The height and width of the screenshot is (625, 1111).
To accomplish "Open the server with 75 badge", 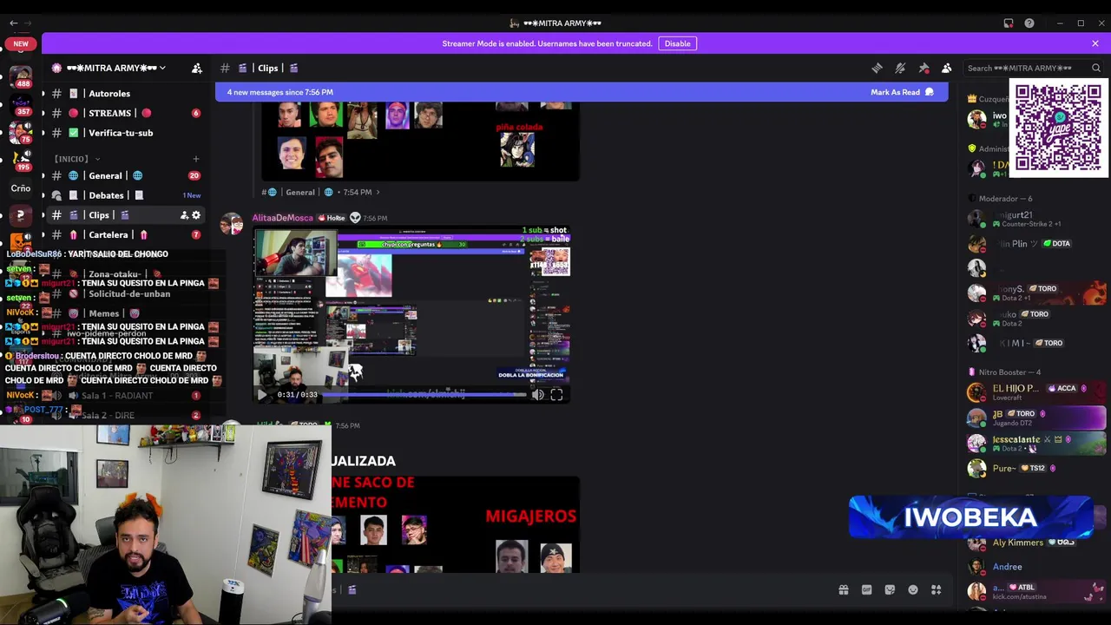I will coord(21,132).
